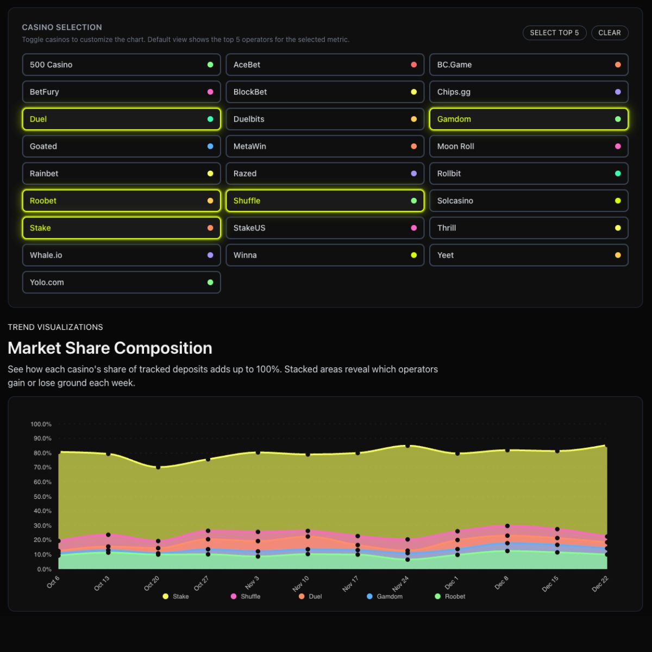Enable Rollbit casino
This screenshot has height=652, width=652.
[529, 173]
